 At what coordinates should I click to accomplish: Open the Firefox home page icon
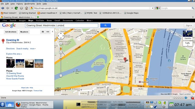click(x=27, y=8)
